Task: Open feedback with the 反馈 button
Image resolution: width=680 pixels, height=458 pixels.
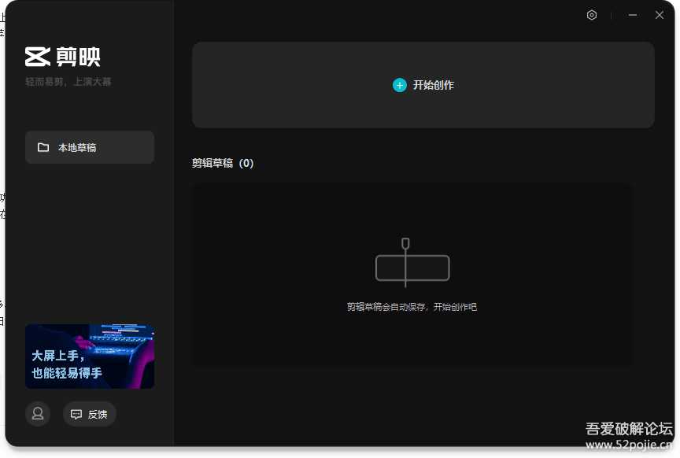Action: (x=89, y=414)
